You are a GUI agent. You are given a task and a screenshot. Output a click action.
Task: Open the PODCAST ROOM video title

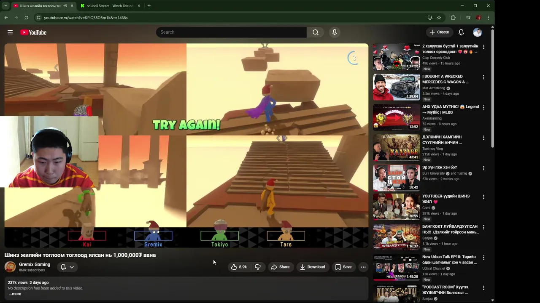(x=445, y=290)
